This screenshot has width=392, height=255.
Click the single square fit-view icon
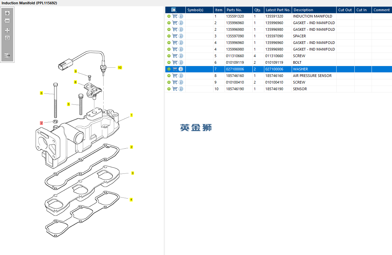(x=7, y=38)
